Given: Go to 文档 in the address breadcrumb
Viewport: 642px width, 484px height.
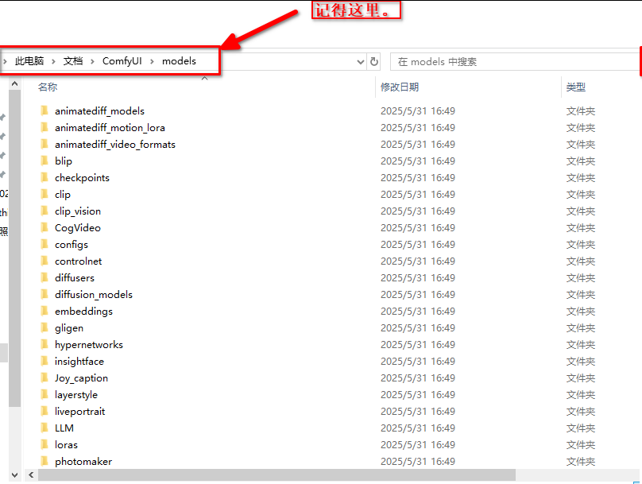Looking at the screenshot, I should (73, 61).
